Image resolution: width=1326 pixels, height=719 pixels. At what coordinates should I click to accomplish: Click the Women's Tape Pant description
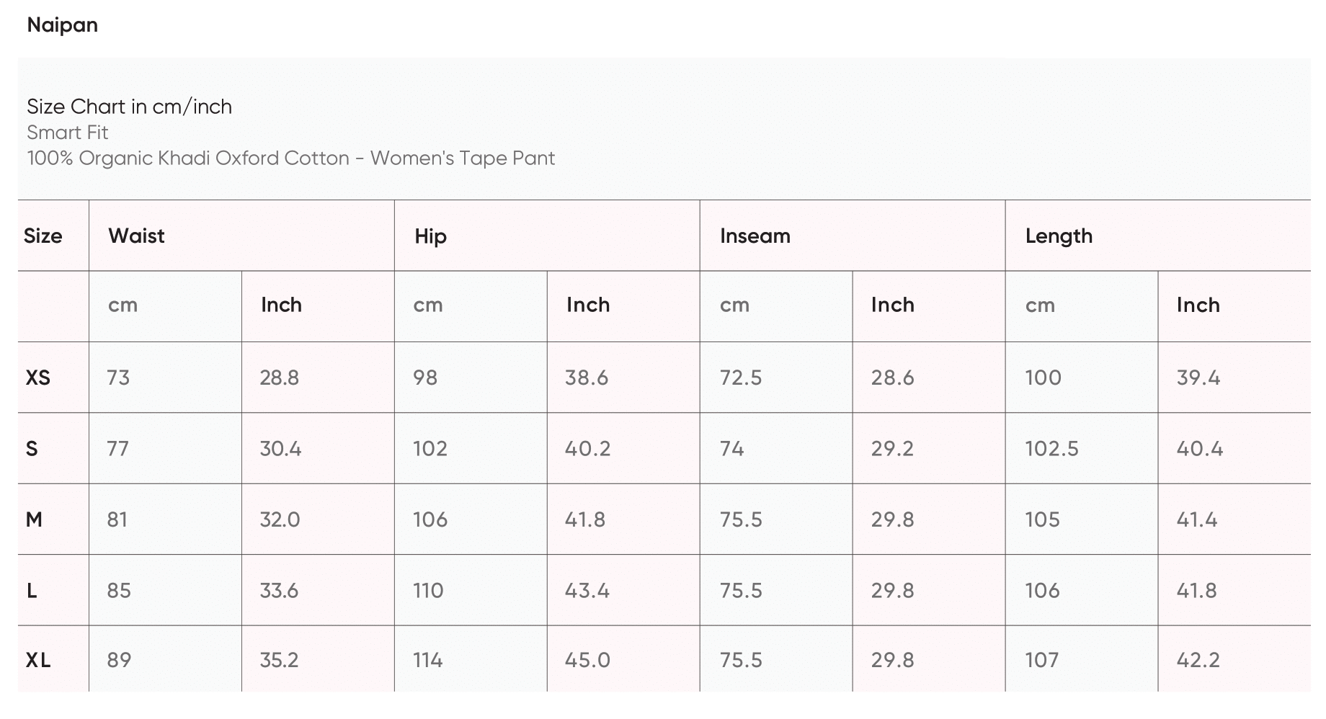point(291,158)
